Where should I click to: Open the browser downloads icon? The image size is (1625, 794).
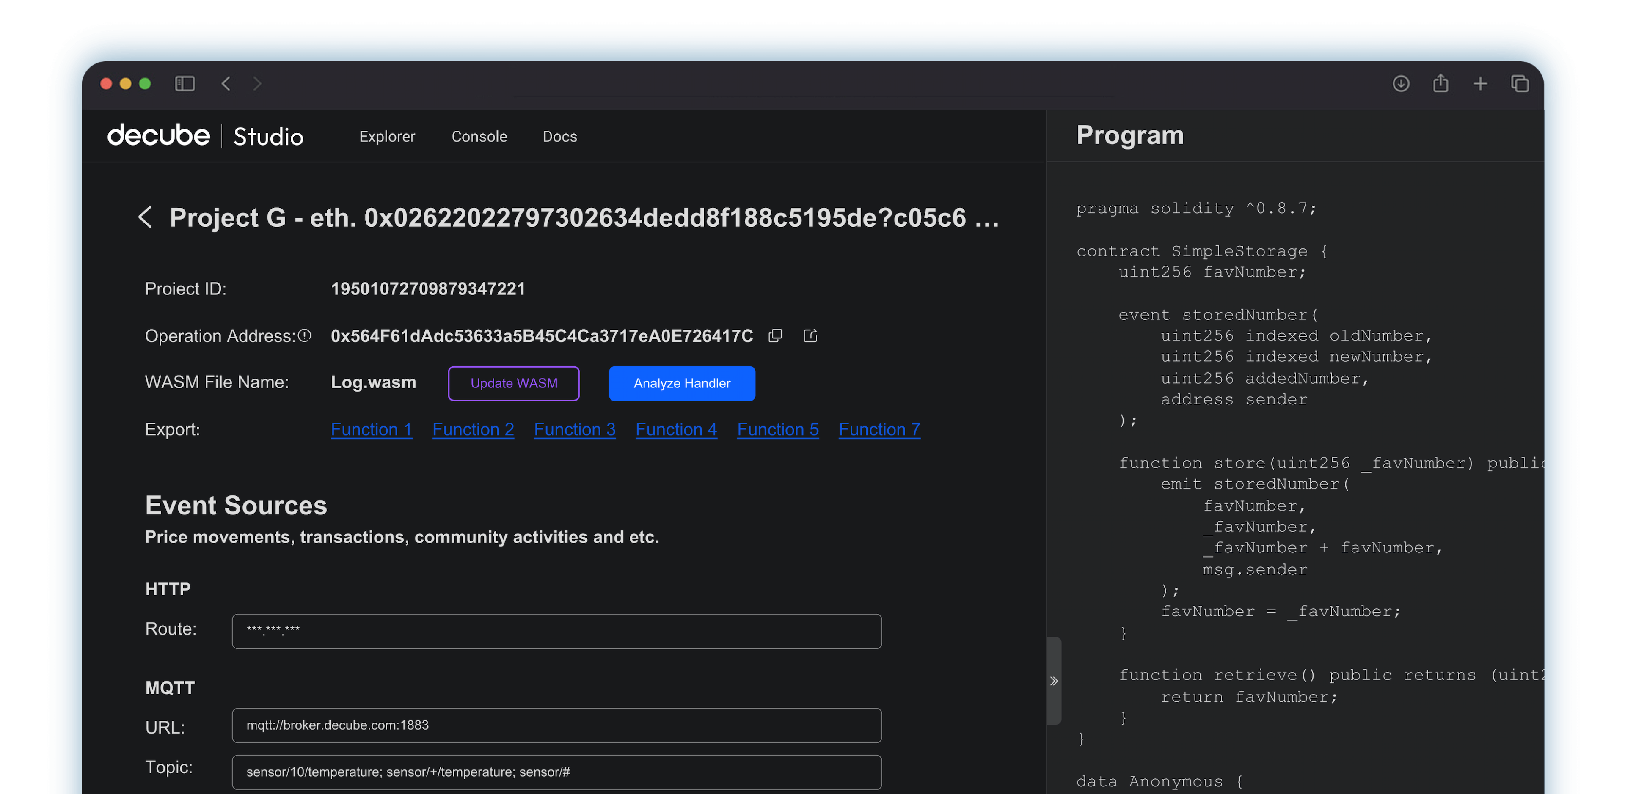click(x=1400, y=83)
